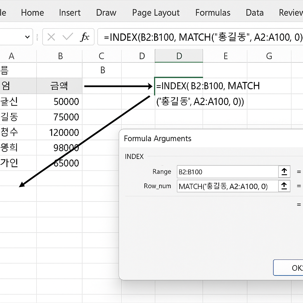Click the Row_num field collapse-dialog arrow icon
Viewport: 303px width, 303px height.
[x=284, y=186]
